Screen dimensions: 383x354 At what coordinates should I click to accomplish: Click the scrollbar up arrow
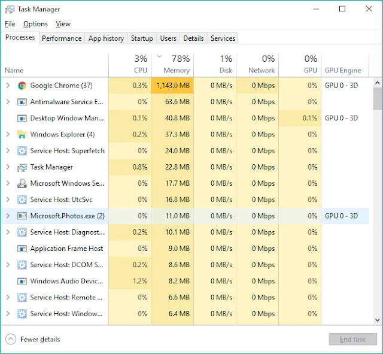[x=378, y=83]
